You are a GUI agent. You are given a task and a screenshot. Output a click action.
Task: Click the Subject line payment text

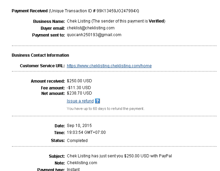pos(119,156)
